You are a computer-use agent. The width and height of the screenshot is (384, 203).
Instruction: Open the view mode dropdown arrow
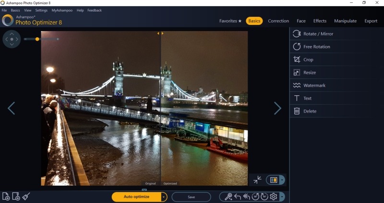coord(282,180)
